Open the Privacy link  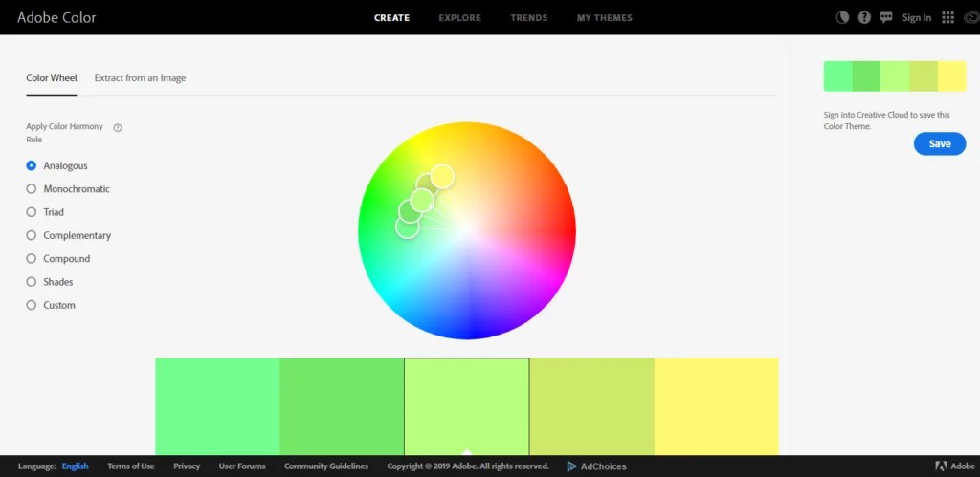coord(187,466)
